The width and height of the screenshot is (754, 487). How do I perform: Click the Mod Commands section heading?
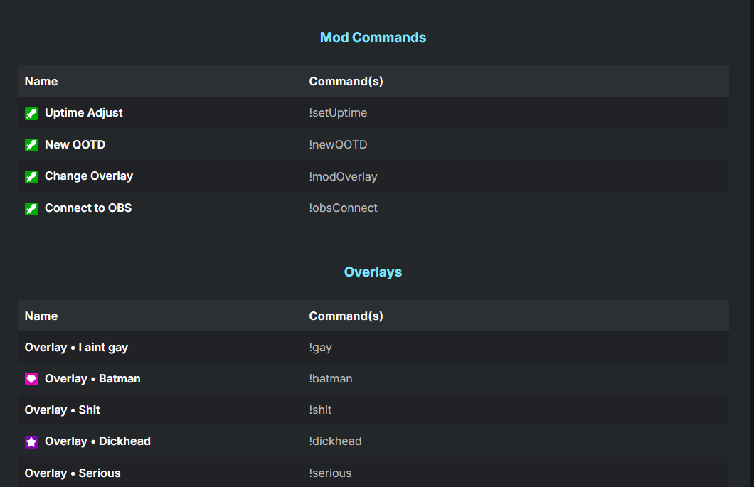click(373, 38)
